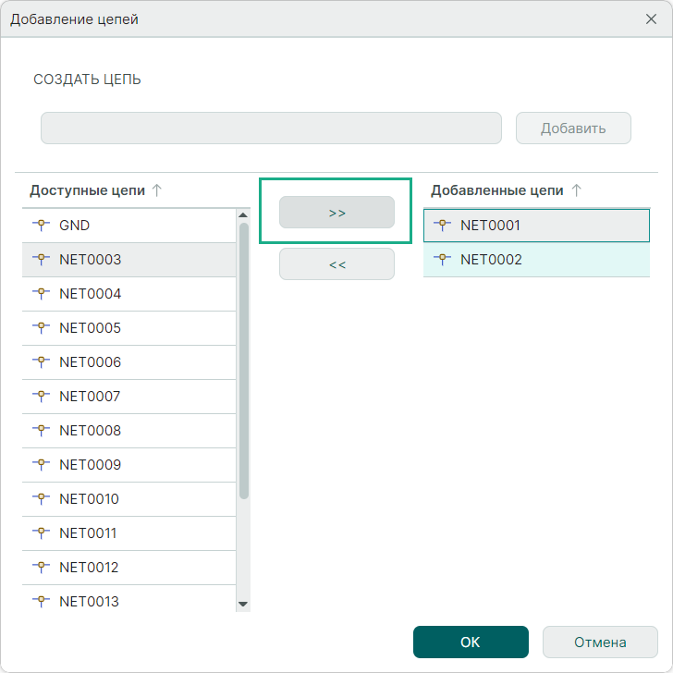Click the net icon next to GND
This screenshot has height=673, width=673.
tap(40, 225)
